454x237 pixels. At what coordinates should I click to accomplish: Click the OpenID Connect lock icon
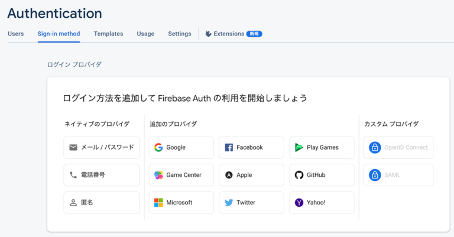point(375,147)
